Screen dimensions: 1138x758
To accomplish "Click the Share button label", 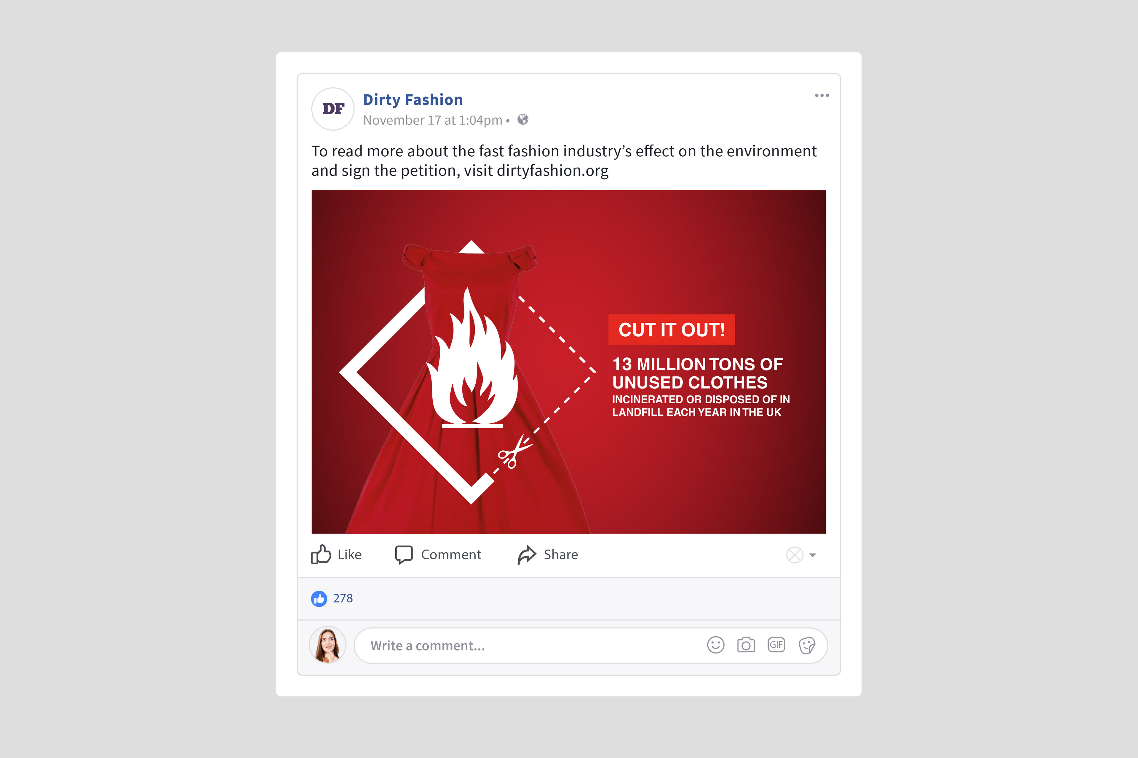I will tap(561, 555).
